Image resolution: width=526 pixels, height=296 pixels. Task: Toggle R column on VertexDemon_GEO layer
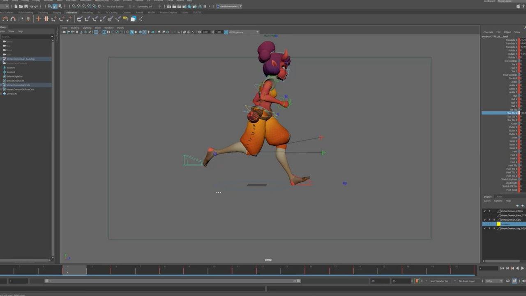pos(494,220)
